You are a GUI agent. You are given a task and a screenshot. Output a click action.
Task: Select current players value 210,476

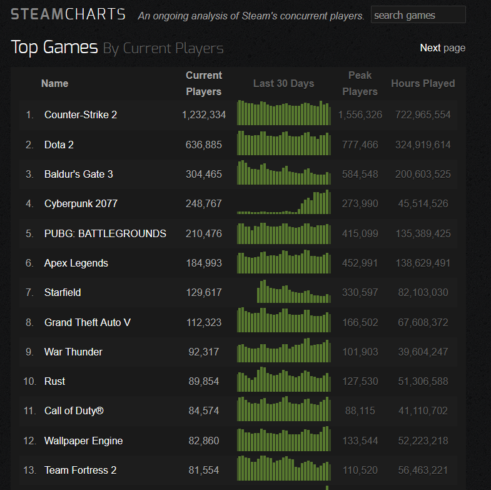point(204,233)
